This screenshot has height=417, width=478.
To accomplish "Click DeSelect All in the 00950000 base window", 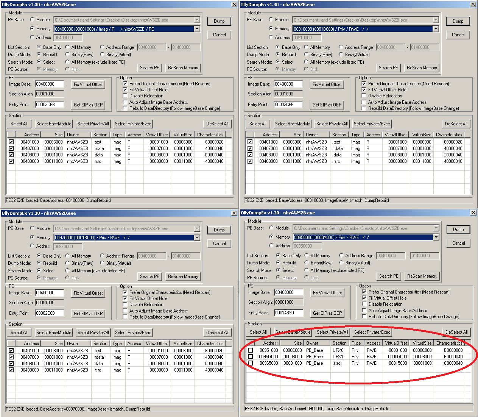I will point(456,332).
